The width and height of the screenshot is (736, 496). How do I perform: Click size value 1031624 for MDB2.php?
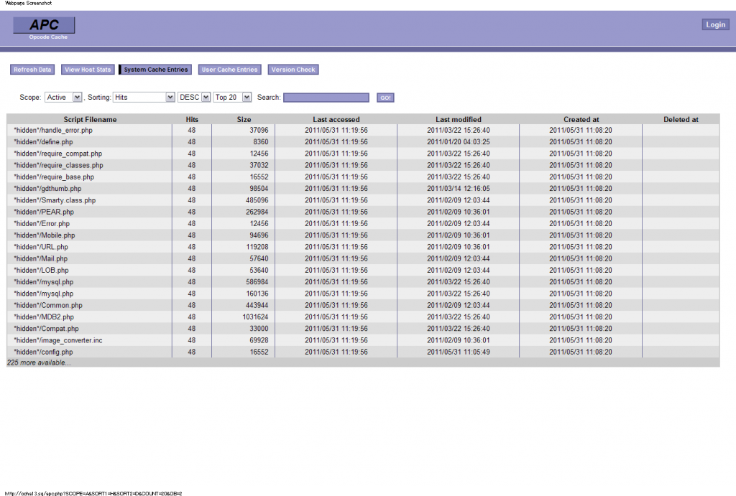255,317
